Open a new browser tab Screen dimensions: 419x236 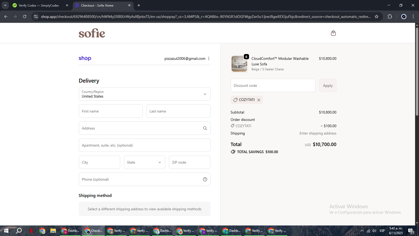click(x=139, y=5)
